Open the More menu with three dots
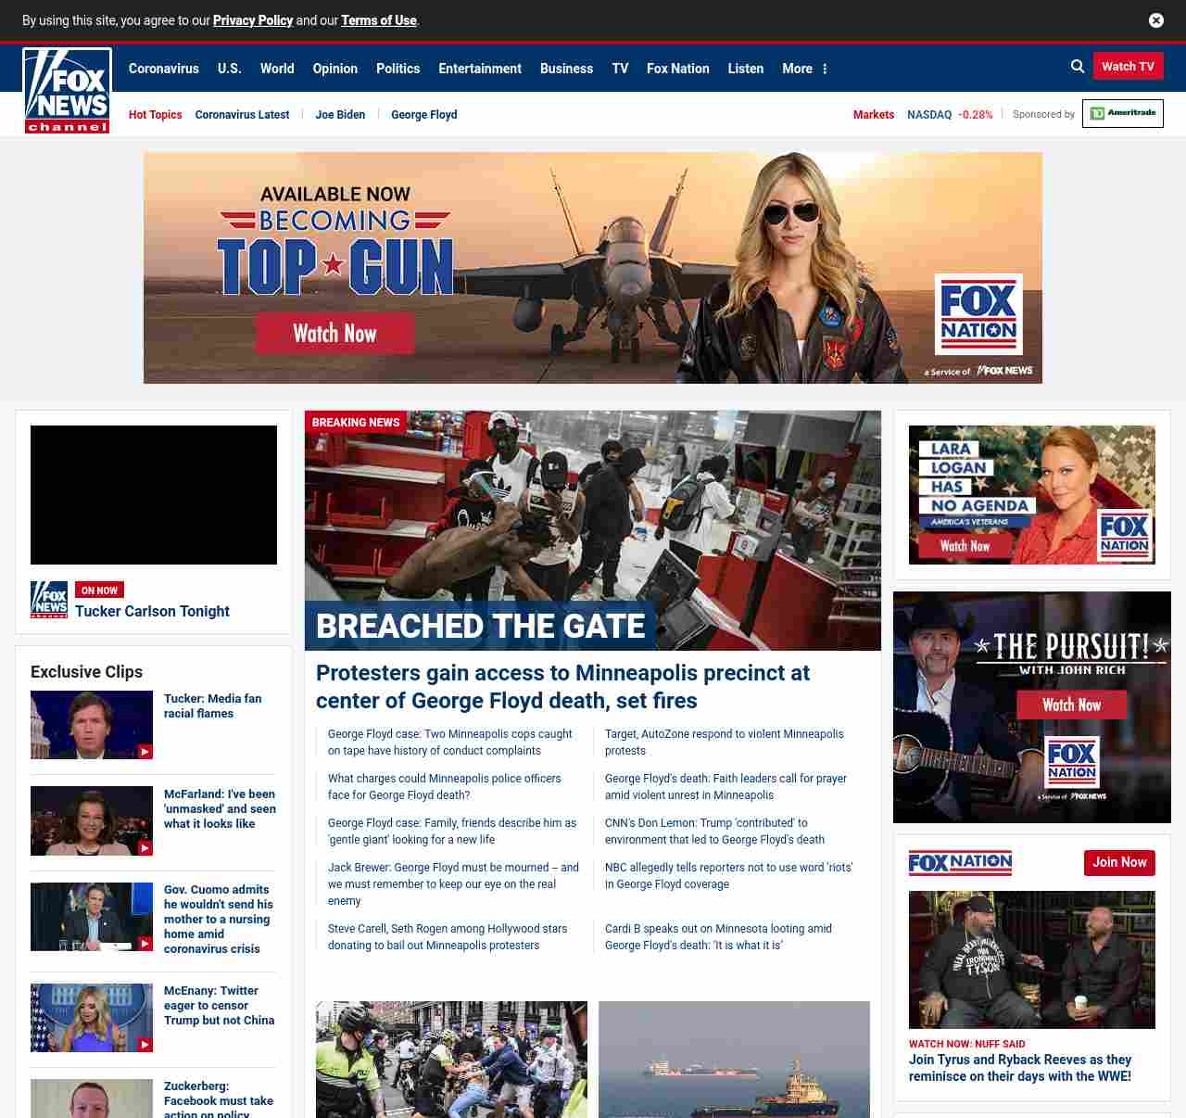The height and width of the screenshot is (1118, 1186). coord(804,69)
